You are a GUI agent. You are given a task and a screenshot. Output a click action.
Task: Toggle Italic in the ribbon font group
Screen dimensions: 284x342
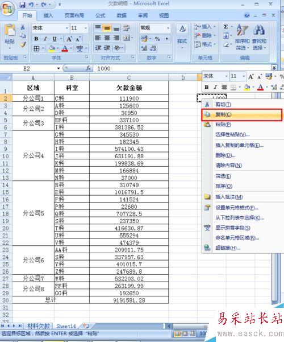coord(45,39)
